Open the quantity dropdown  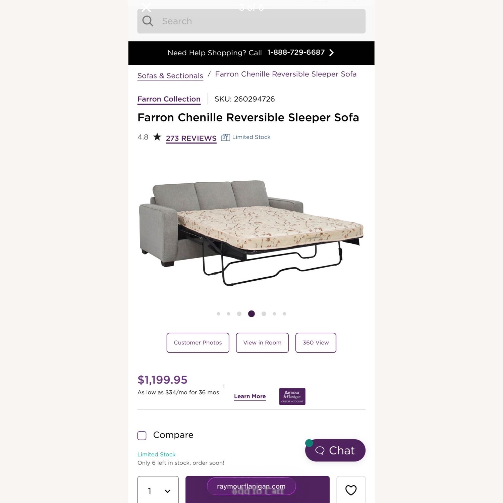158,490
